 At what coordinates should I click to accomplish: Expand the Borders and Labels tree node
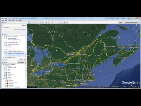tap(4, 67)
